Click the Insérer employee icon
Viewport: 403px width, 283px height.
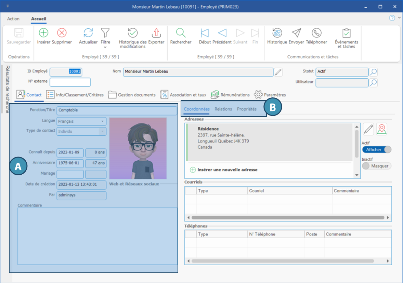coord(43,33)
